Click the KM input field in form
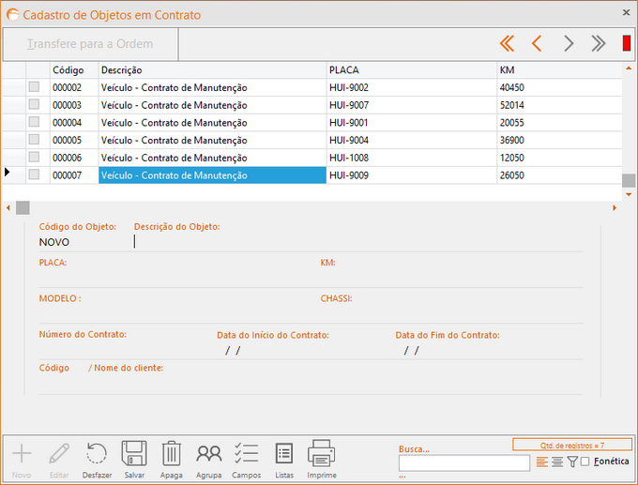 [x=451, y=278]
